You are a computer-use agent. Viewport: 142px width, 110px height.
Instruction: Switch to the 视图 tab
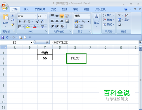point(87,9)
